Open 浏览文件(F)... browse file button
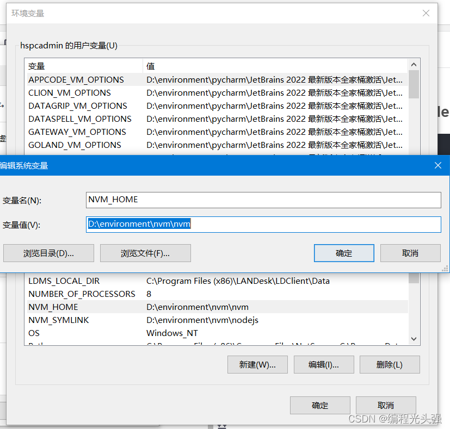The width and height of the screenshot is (450, 429). [x=145, y=253]
